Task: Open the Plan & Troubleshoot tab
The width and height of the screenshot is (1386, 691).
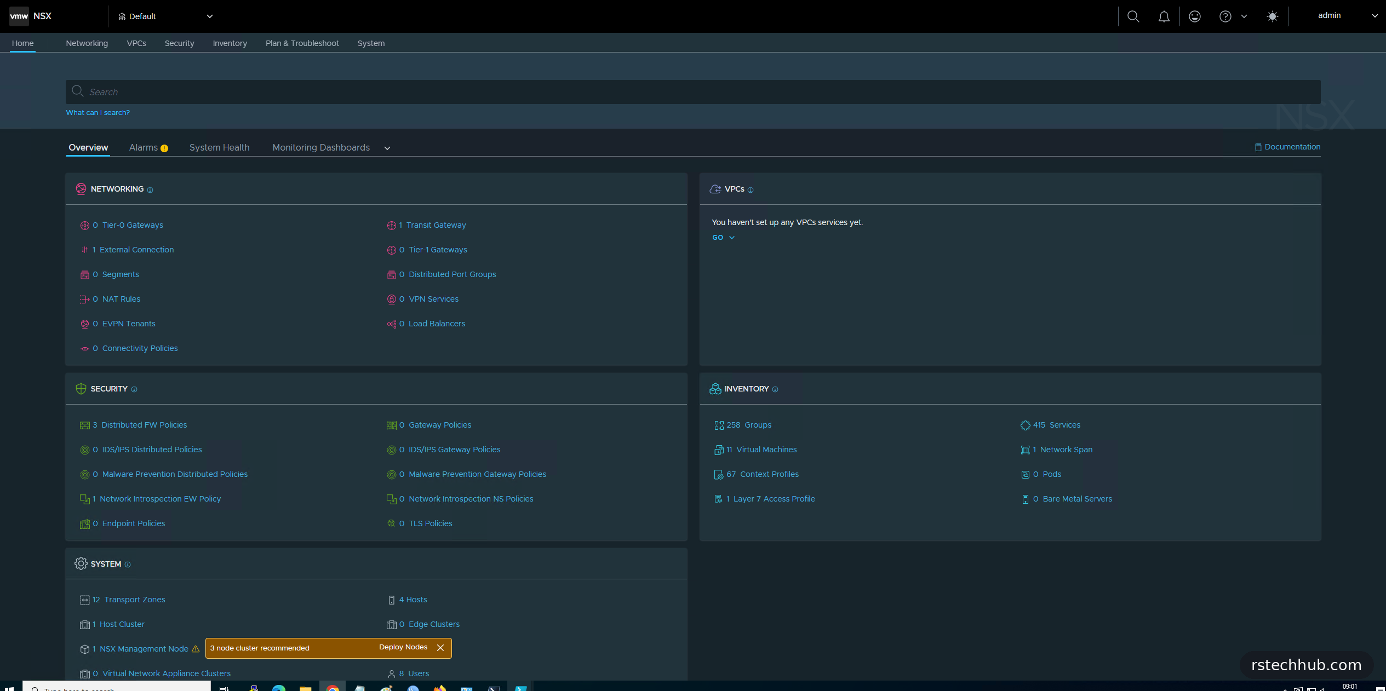Action: pyautogui.click(x=302, y=43)
